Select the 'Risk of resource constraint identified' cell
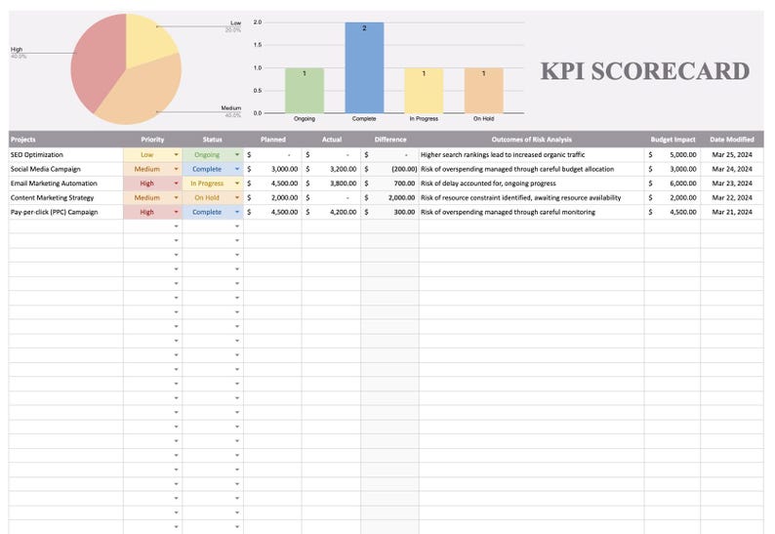Screen dimensions: 775x534 531,198
